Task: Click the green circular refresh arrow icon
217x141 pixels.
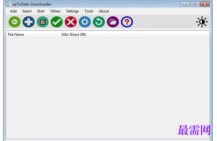Action: (99, 22)
